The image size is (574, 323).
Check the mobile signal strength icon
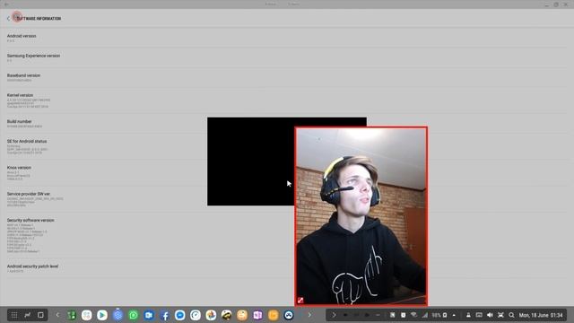pyautogui.click(x=424, y=315)
